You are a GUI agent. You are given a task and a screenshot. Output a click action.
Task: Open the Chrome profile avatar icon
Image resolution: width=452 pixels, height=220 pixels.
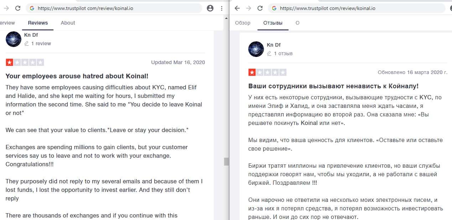(210, 8)
